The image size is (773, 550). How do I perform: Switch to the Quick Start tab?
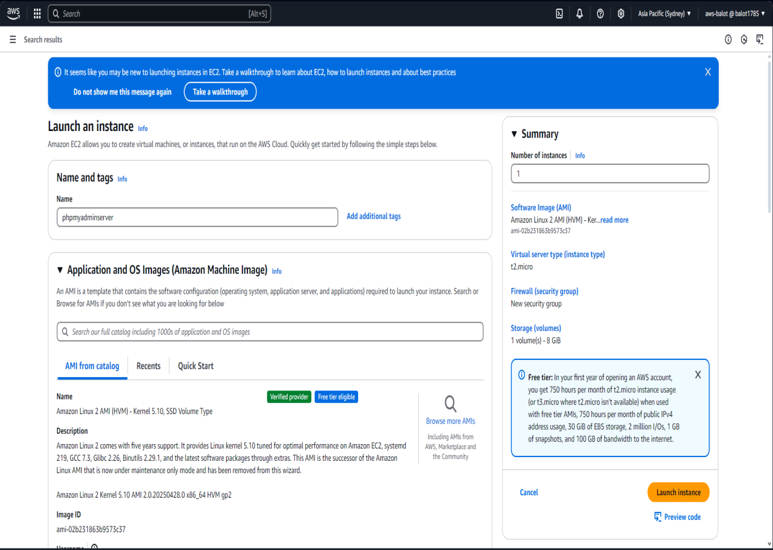tap(196, 366)
